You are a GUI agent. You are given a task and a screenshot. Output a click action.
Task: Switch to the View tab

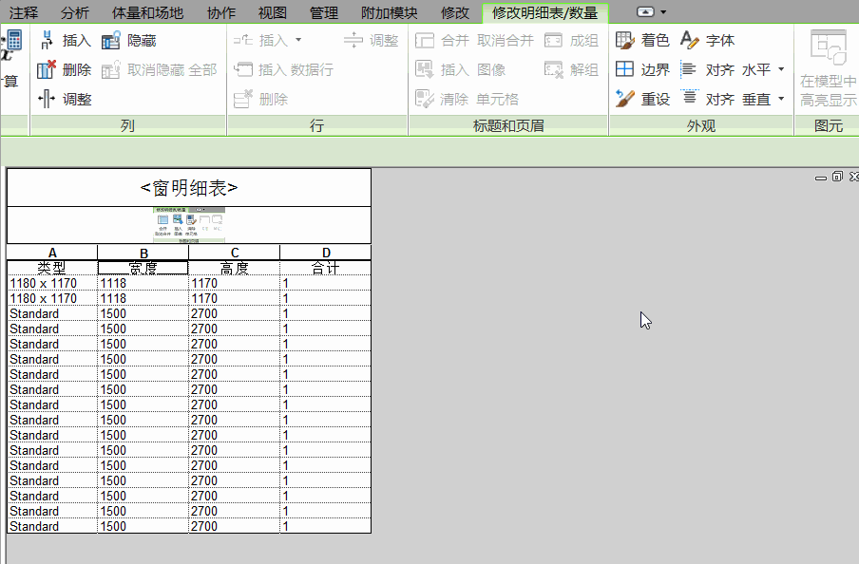[272, 12]
